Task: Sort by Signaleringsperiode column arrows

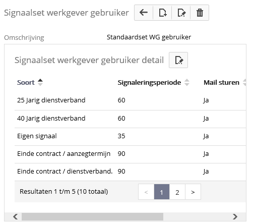Action: pos(187,82)
